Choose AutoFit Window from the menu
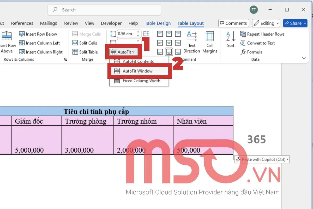 tap(139, 71)
